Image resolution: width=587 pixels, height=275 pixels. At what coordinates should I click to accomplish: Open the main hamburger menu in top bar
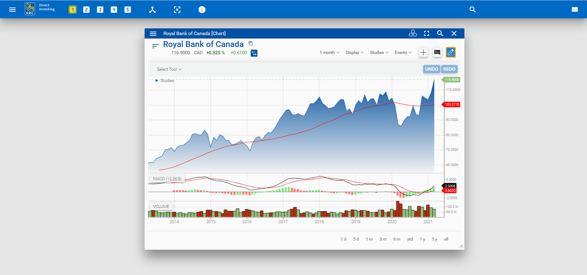point(12,10)
